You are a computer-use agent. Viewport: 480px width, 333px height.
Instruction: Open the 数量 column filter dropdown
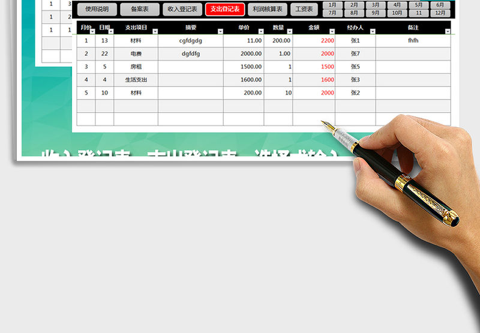point(289,31)
